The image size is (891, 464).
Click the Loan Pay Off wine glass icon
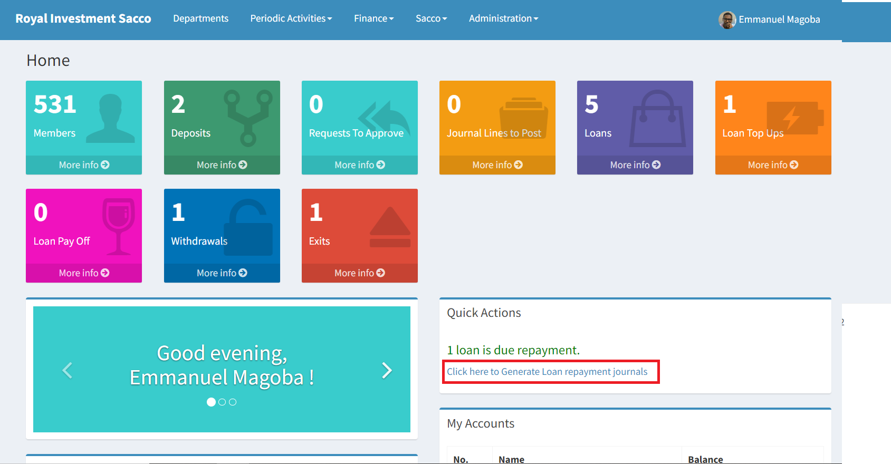119,227
